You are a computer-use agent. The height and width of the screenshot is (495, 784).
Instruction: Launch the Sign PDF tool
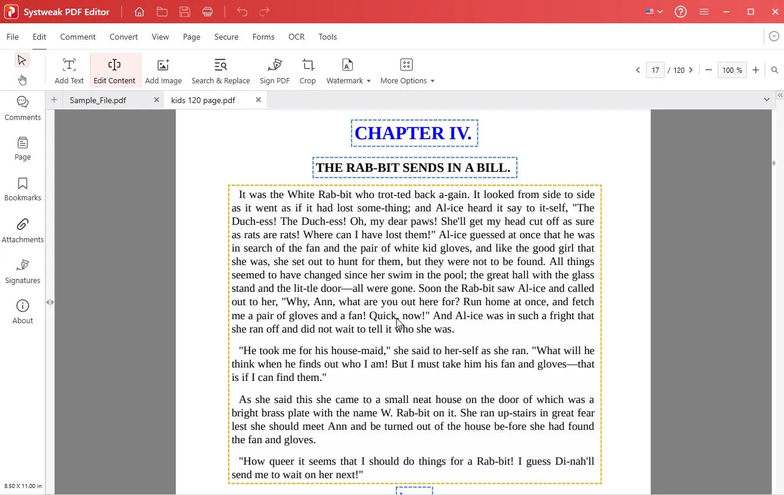[275, 71]
